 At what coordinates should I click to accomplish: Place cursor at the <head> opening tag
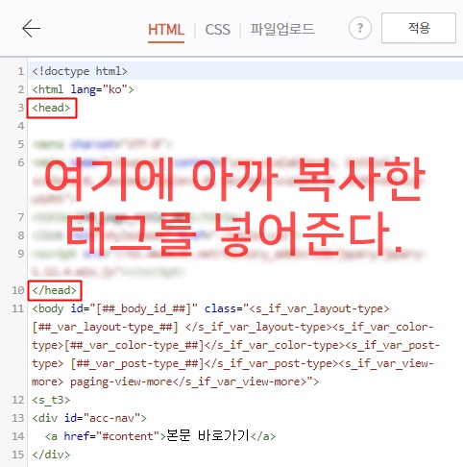51,108
